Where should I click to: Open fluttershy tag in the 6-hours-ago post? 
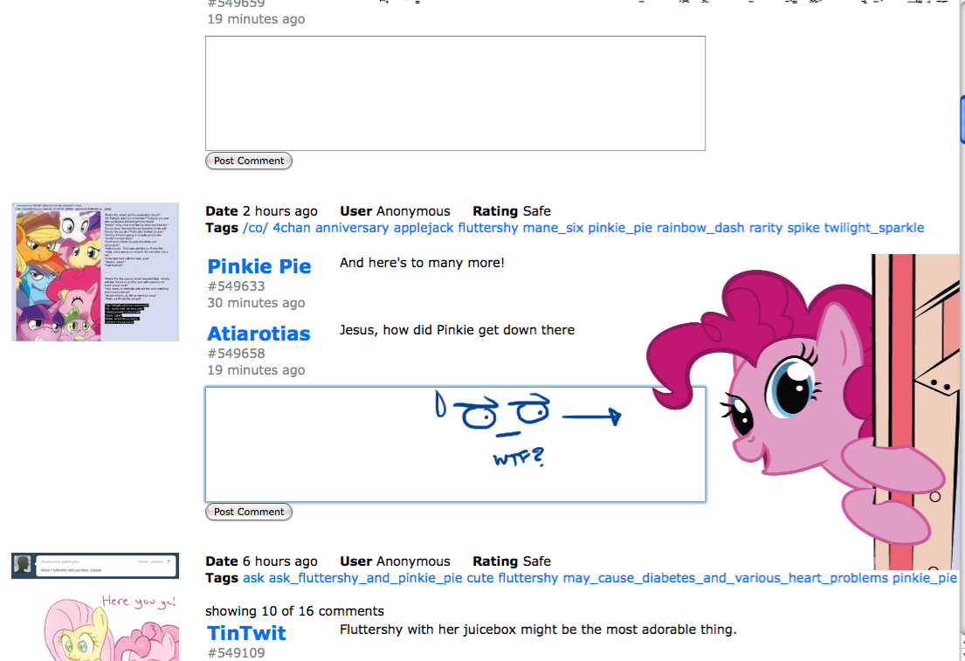click(528, 579)
